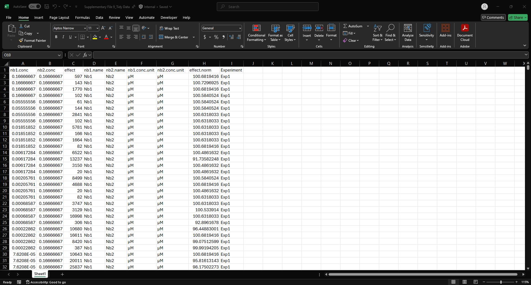Switch to Page Break Preview view
Viewport: 531px width, 285px height.
(475, 282)
